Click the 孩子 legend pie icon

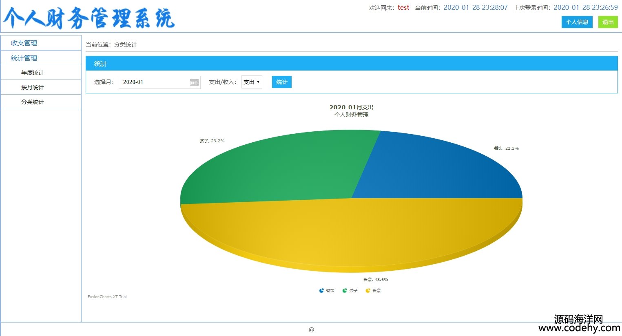click(345, 290)
